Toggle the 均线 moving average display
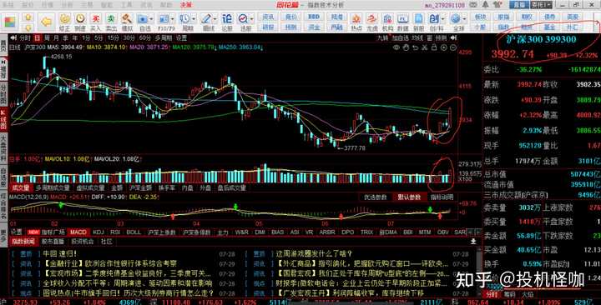 point(417,37)
